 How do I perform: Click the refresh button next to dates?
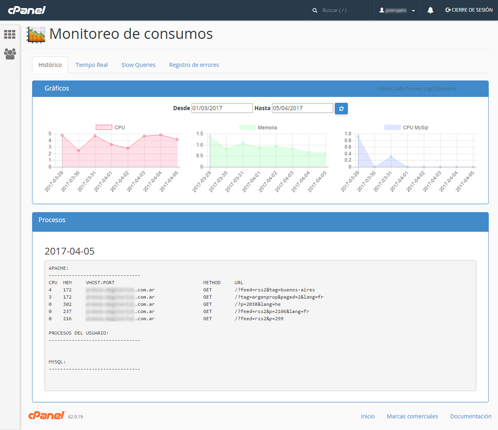341,108
